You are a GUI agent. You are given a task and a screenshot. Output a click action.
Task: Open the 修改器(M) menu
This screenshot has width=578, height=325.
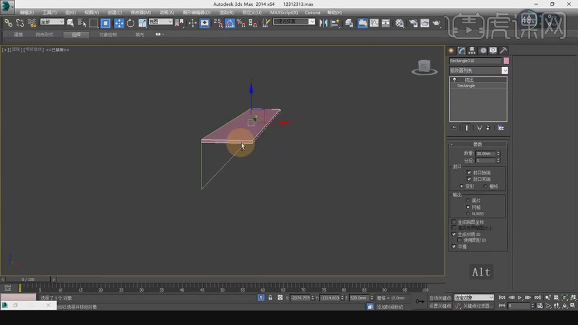coord(140,12)
